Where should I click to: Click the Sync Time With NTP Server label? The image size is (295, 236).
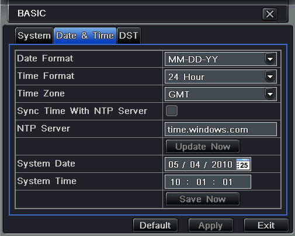pos(82,111)
